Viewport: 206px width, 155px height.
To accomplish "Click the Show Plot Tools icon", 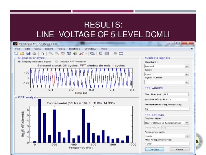I will [x=121, y=53].
